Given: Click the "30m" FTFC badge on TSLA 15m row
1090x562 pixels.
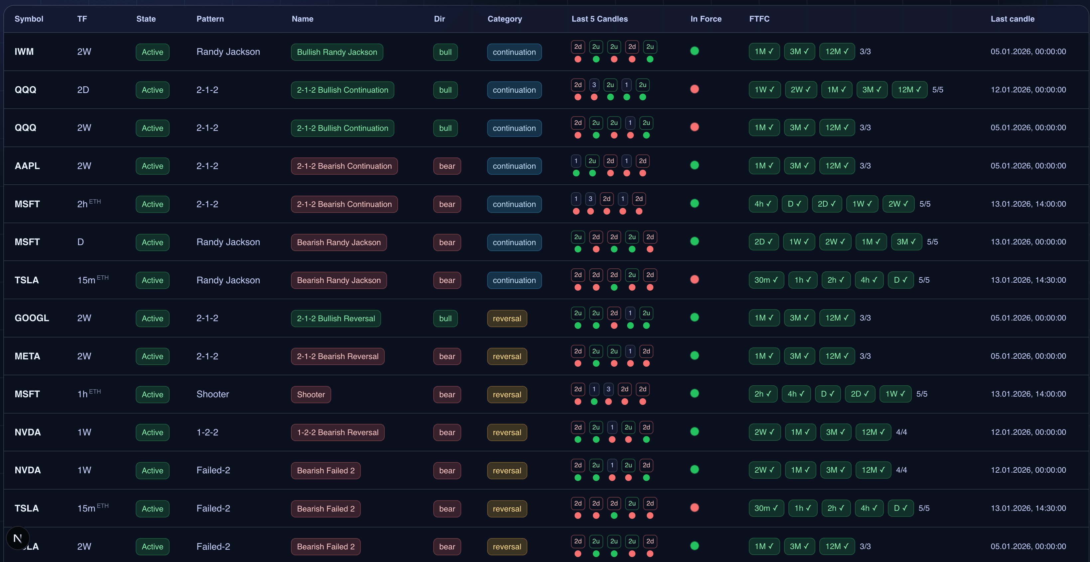Looking at the screenshot, I should (766, 280).
